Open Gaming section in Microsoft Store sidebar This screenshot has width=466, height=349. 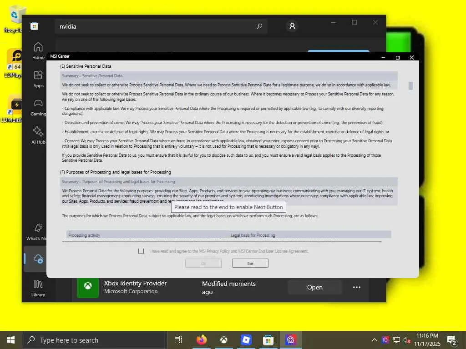tap(38, 107)
